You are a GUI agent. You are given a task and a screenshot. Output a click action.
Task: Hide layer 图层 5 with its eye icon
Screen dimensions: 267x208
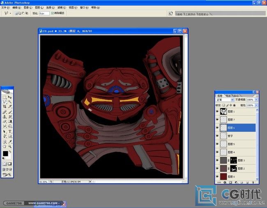217,144
